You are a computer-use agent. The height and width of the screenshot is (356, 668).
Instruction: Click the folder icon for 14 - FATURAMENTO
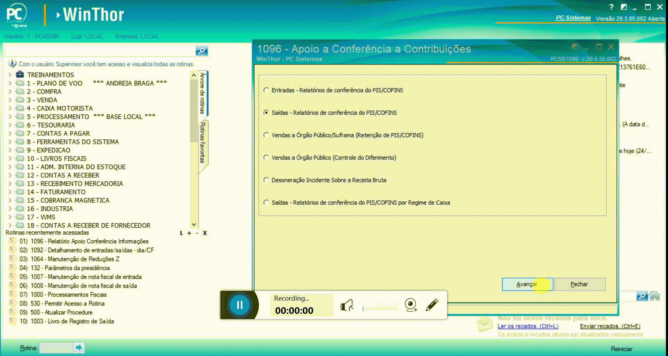pyautogui.click(x=21, y=192)
